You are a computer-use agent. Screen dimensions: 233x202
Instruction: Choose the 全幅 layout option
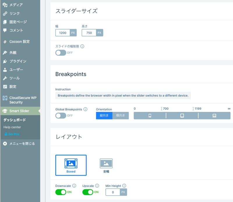pos(106,165)
